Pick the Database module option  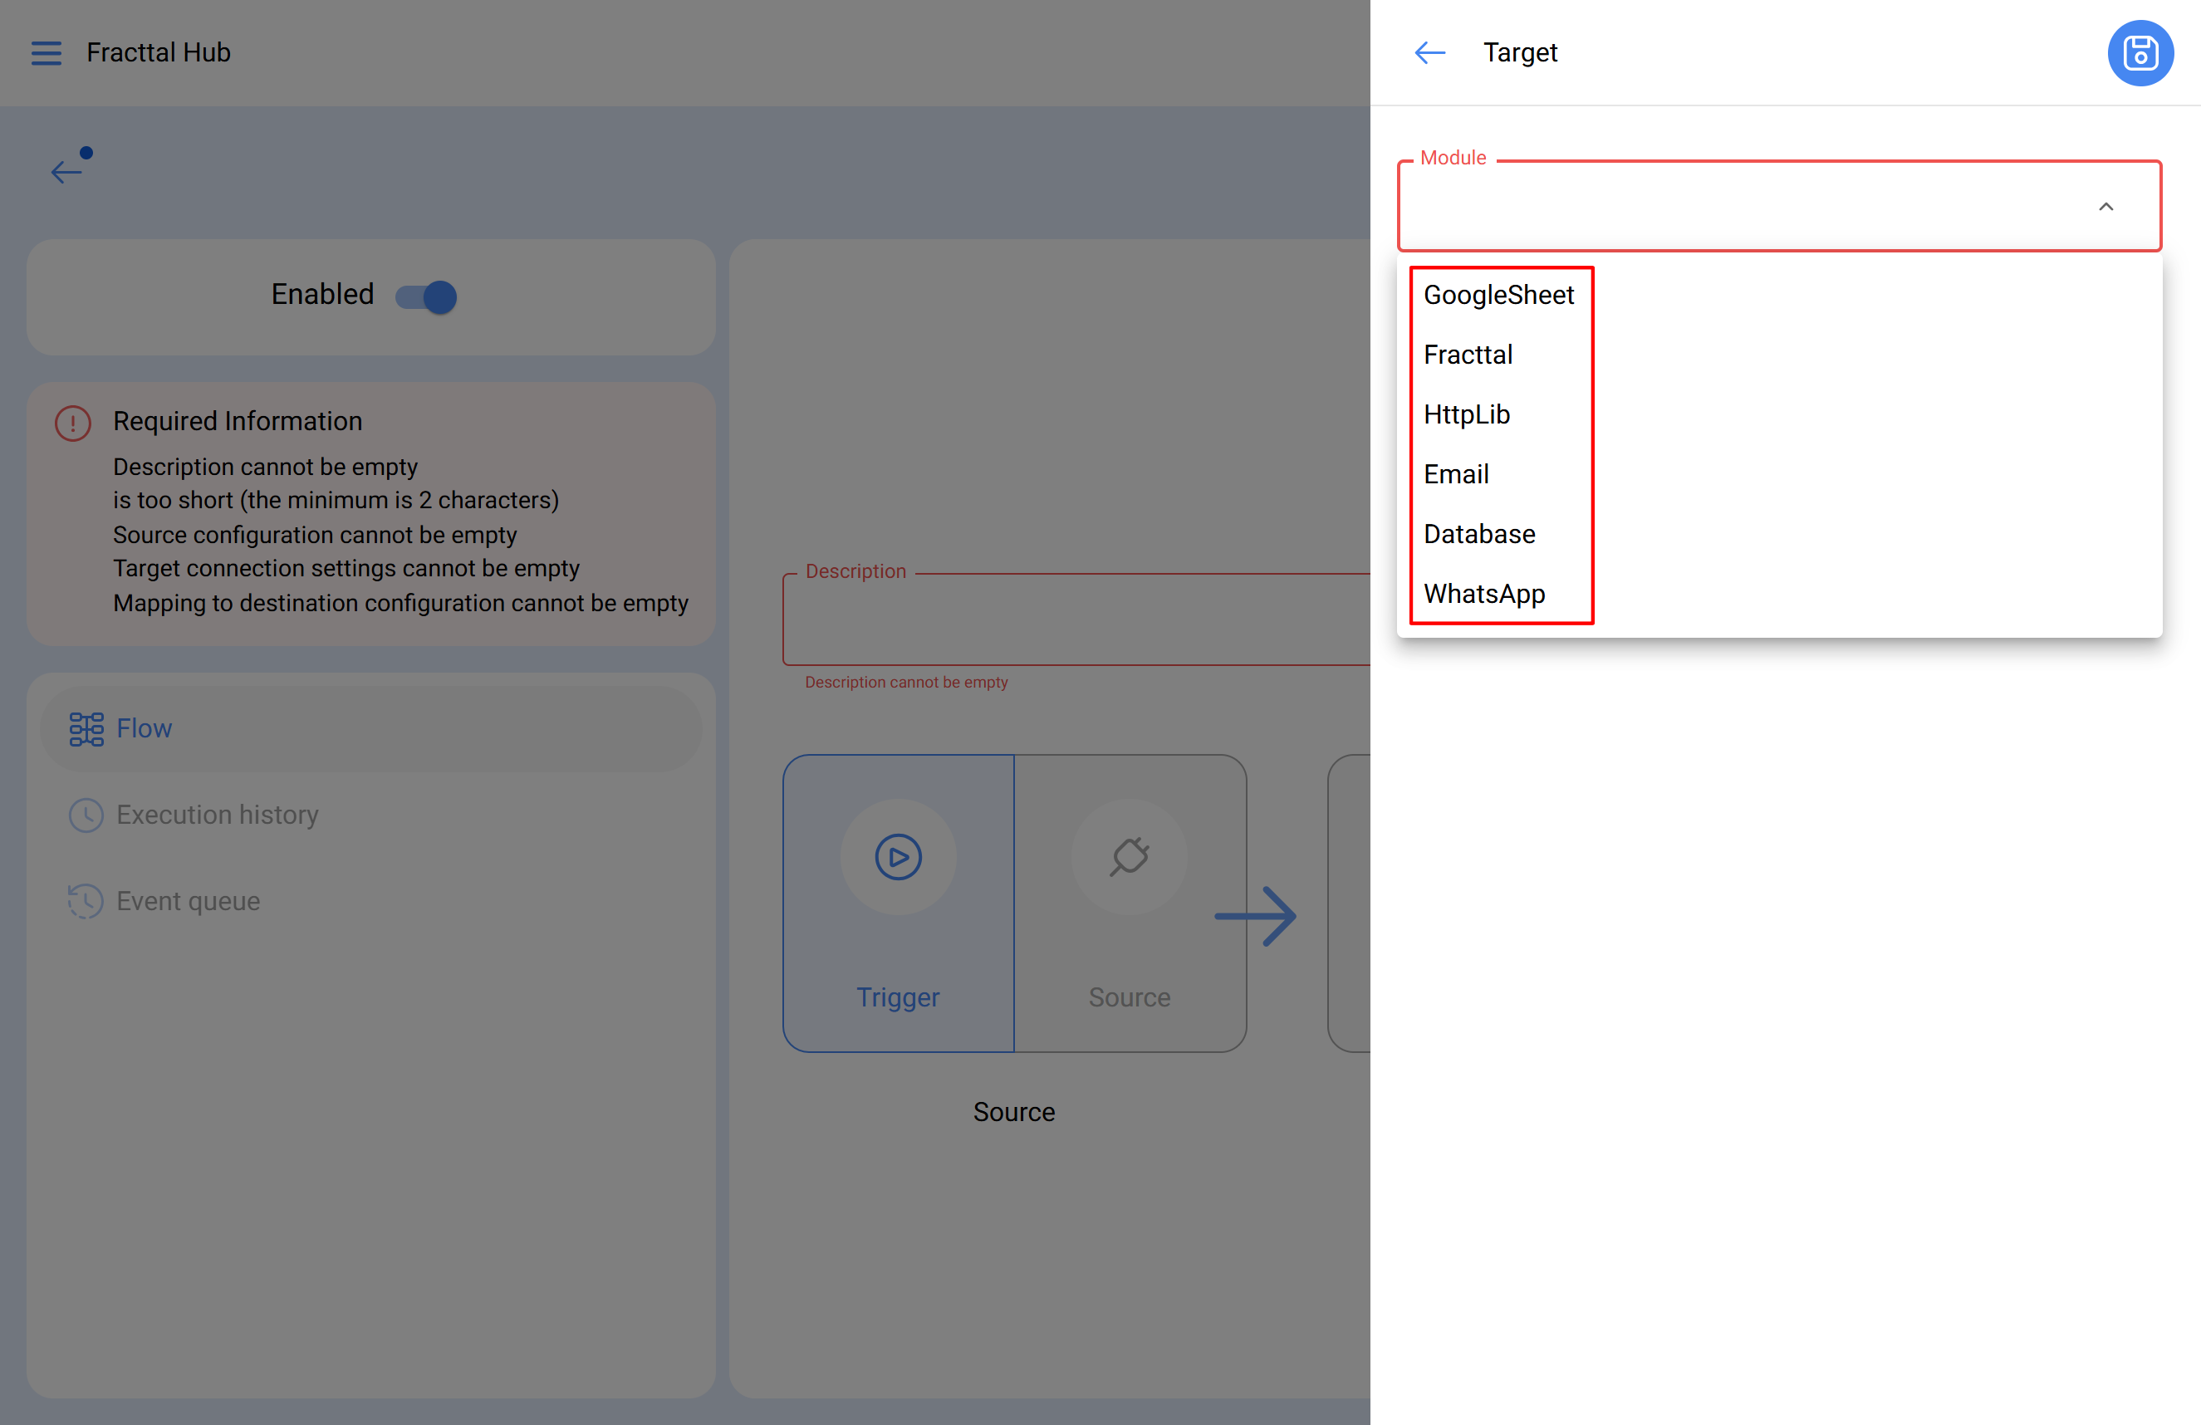pyautogui.click(x=1478, y=534)
